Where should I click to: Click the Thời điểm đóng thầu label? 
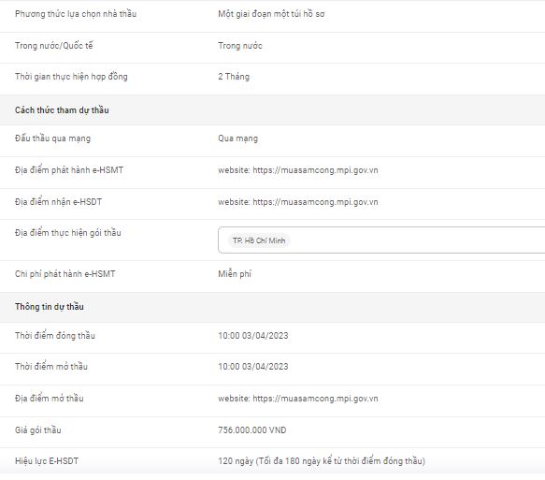coord(55,336)
